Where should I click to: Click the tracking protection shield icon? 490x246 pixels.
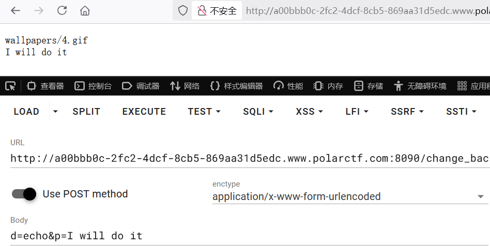pyautogui.click(x=183, y=10)
